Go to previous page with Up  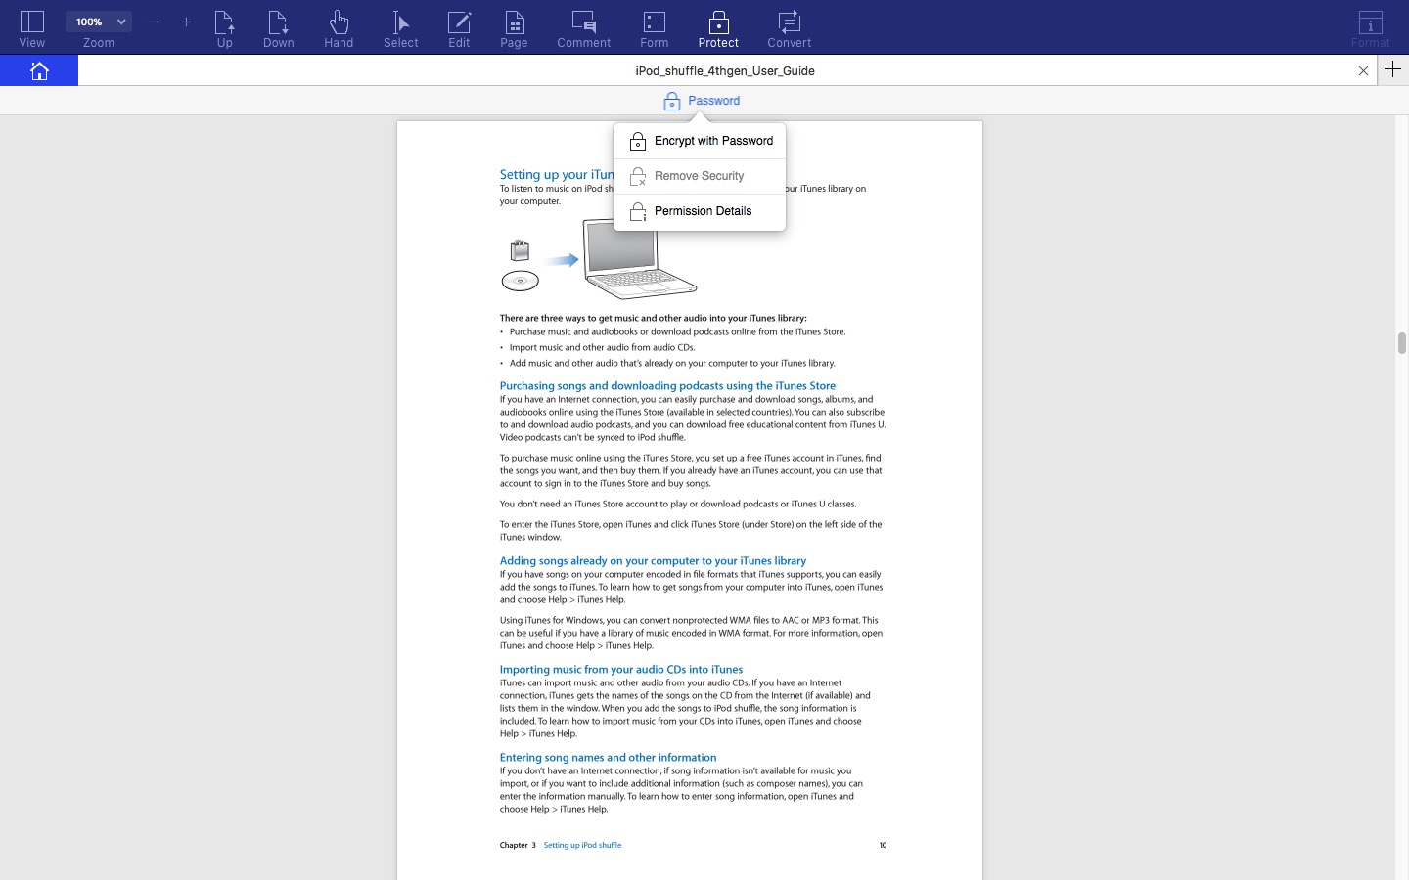[225, 28]
